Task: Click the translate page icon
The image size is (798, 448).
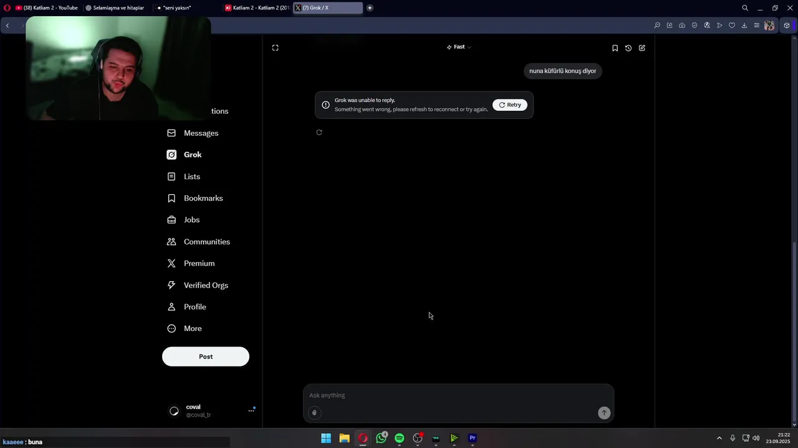Action: pyautogui.click(x=707, y=26)
